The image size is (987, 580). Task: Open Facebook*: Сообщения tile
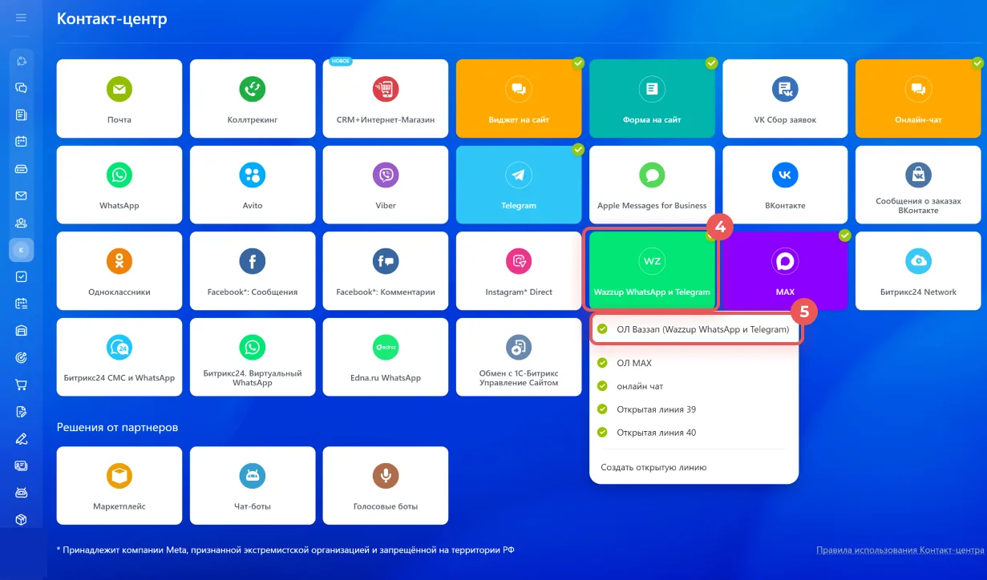(x=253, y=271)
